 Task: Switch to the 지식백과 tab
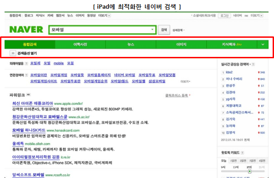pos(232,45)
